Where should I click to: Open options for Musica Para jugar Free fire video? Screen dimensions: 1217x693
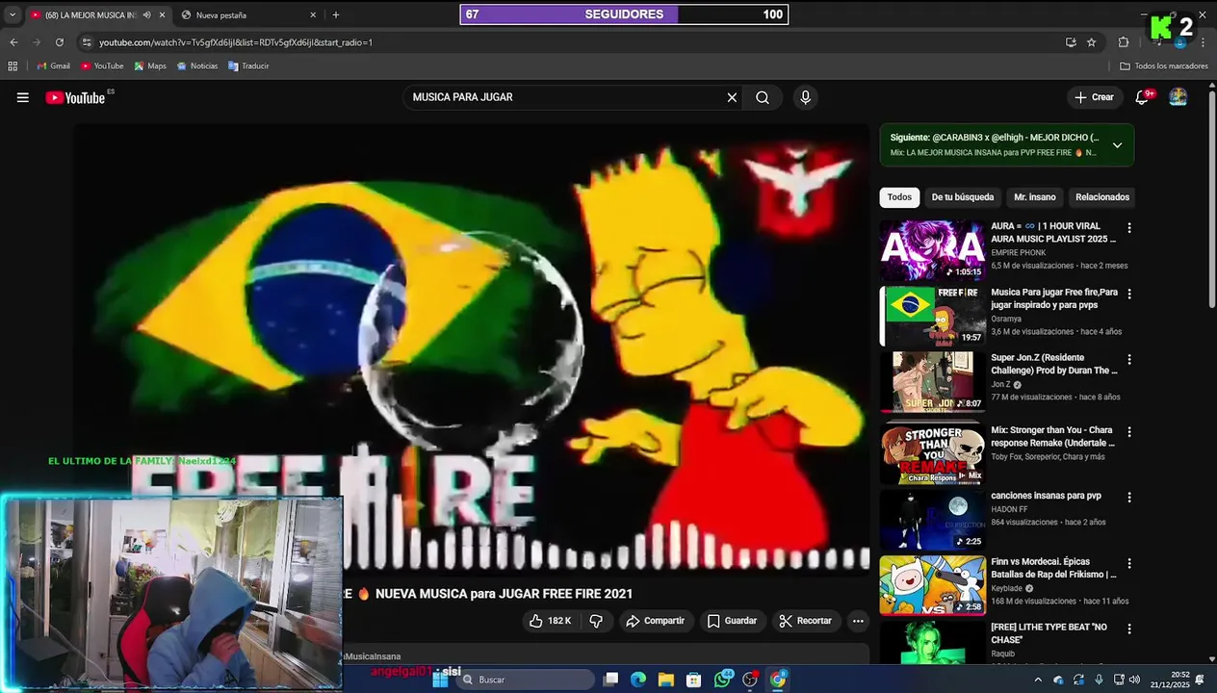coord(1129,294)
